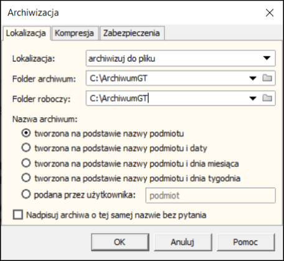Open help with the Pomoc button

click(x=245, y=242)
